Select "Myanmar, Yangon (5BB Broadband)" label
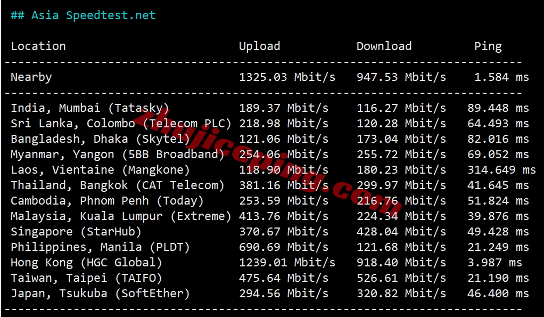Screen dimensions: 544x317 pyautogui.click(x=118, y=154)
